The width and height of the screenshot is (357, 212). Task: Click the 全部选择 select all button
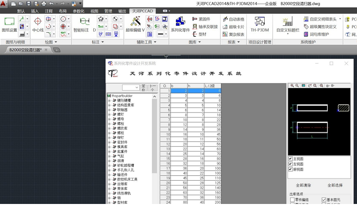click(x=335, y=185)
